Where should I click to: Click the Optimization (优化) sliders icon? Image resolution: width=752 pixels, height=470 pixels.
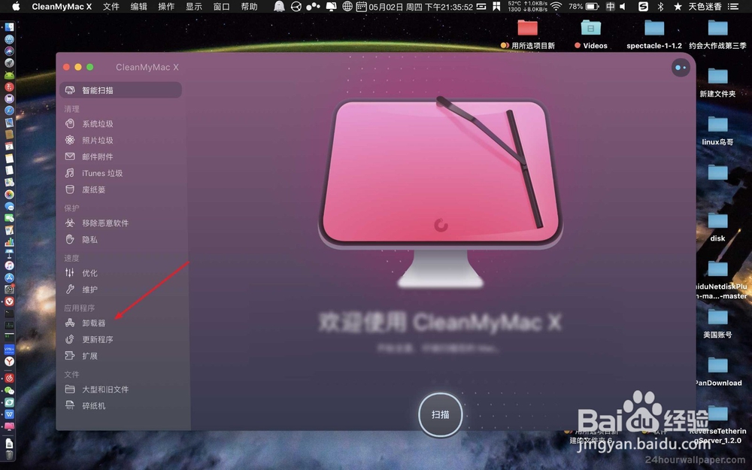point(70,273)
